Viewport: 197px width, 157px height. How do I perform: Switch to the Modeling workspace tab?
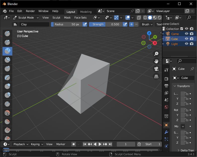click(x=86, y=12)
